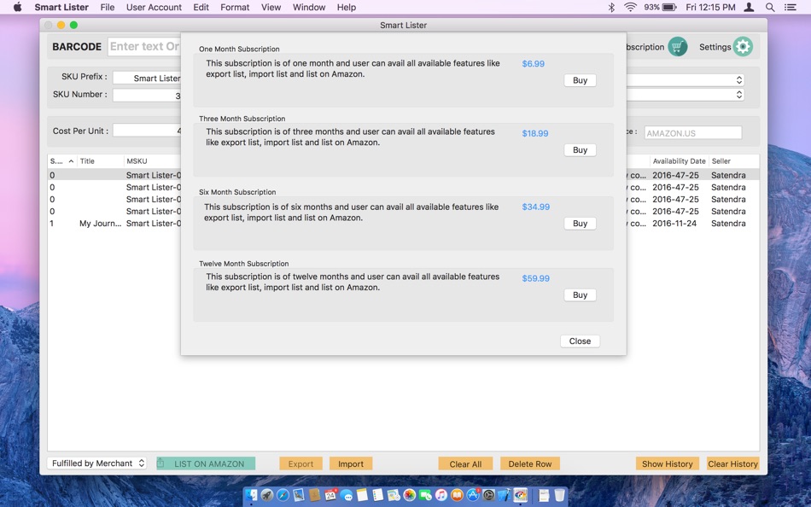Open Settings via the gear icon
Viewport: 811px width, 507px height.
click(x=743, y=47)
